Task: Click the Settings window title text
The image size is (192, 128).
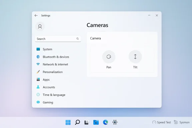Action: click(x=46, y=16)
